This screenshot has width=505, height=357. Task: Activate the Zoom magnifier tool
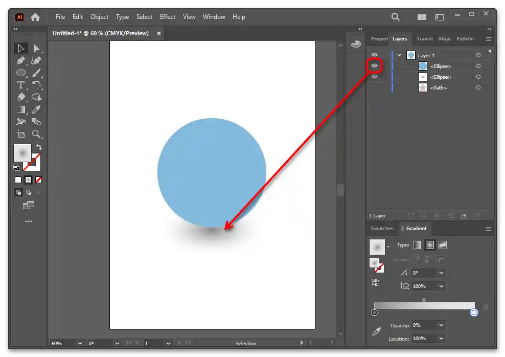(36, 134)
